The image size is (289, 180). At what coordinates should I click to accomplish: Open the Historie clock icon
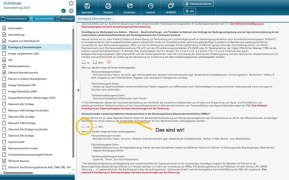pos(150,6)
